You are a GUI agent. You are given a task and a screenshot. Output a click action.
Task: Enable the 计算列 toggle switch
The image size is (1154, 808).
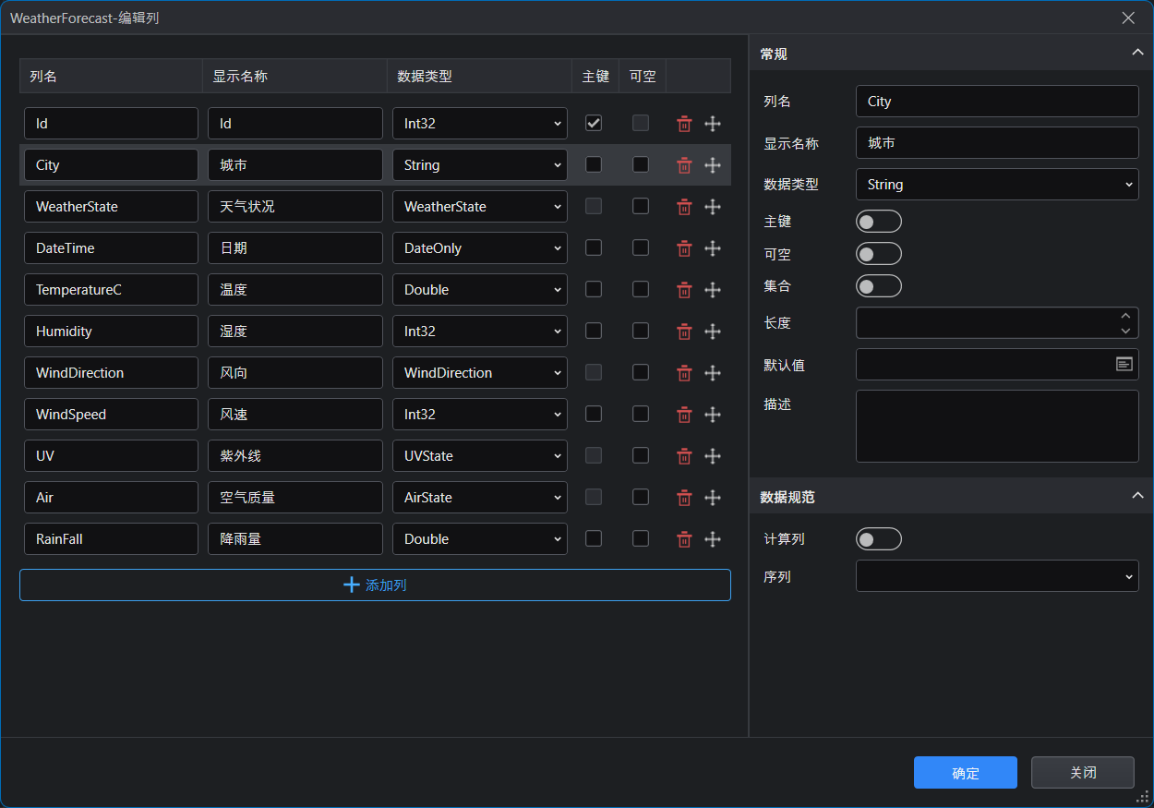(x=878, y=539)
